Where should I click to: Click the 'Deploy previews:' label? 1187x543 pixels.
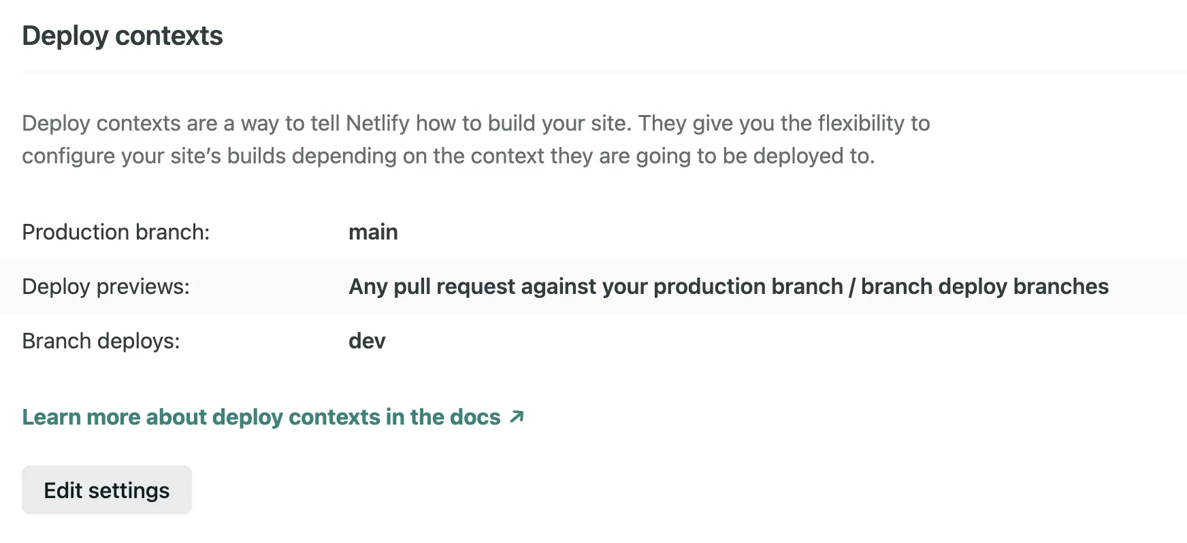(x=106, y=286)
